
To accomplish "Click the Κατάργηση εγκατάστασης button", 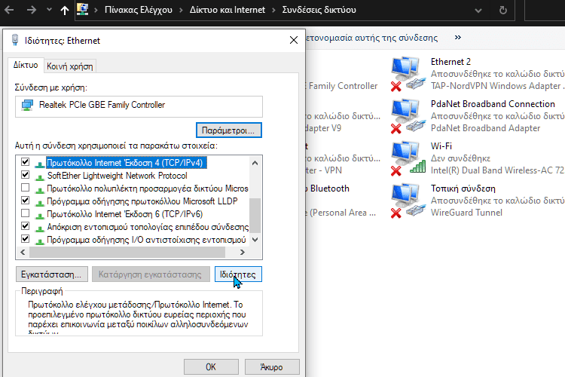I will tap(151, 274).
